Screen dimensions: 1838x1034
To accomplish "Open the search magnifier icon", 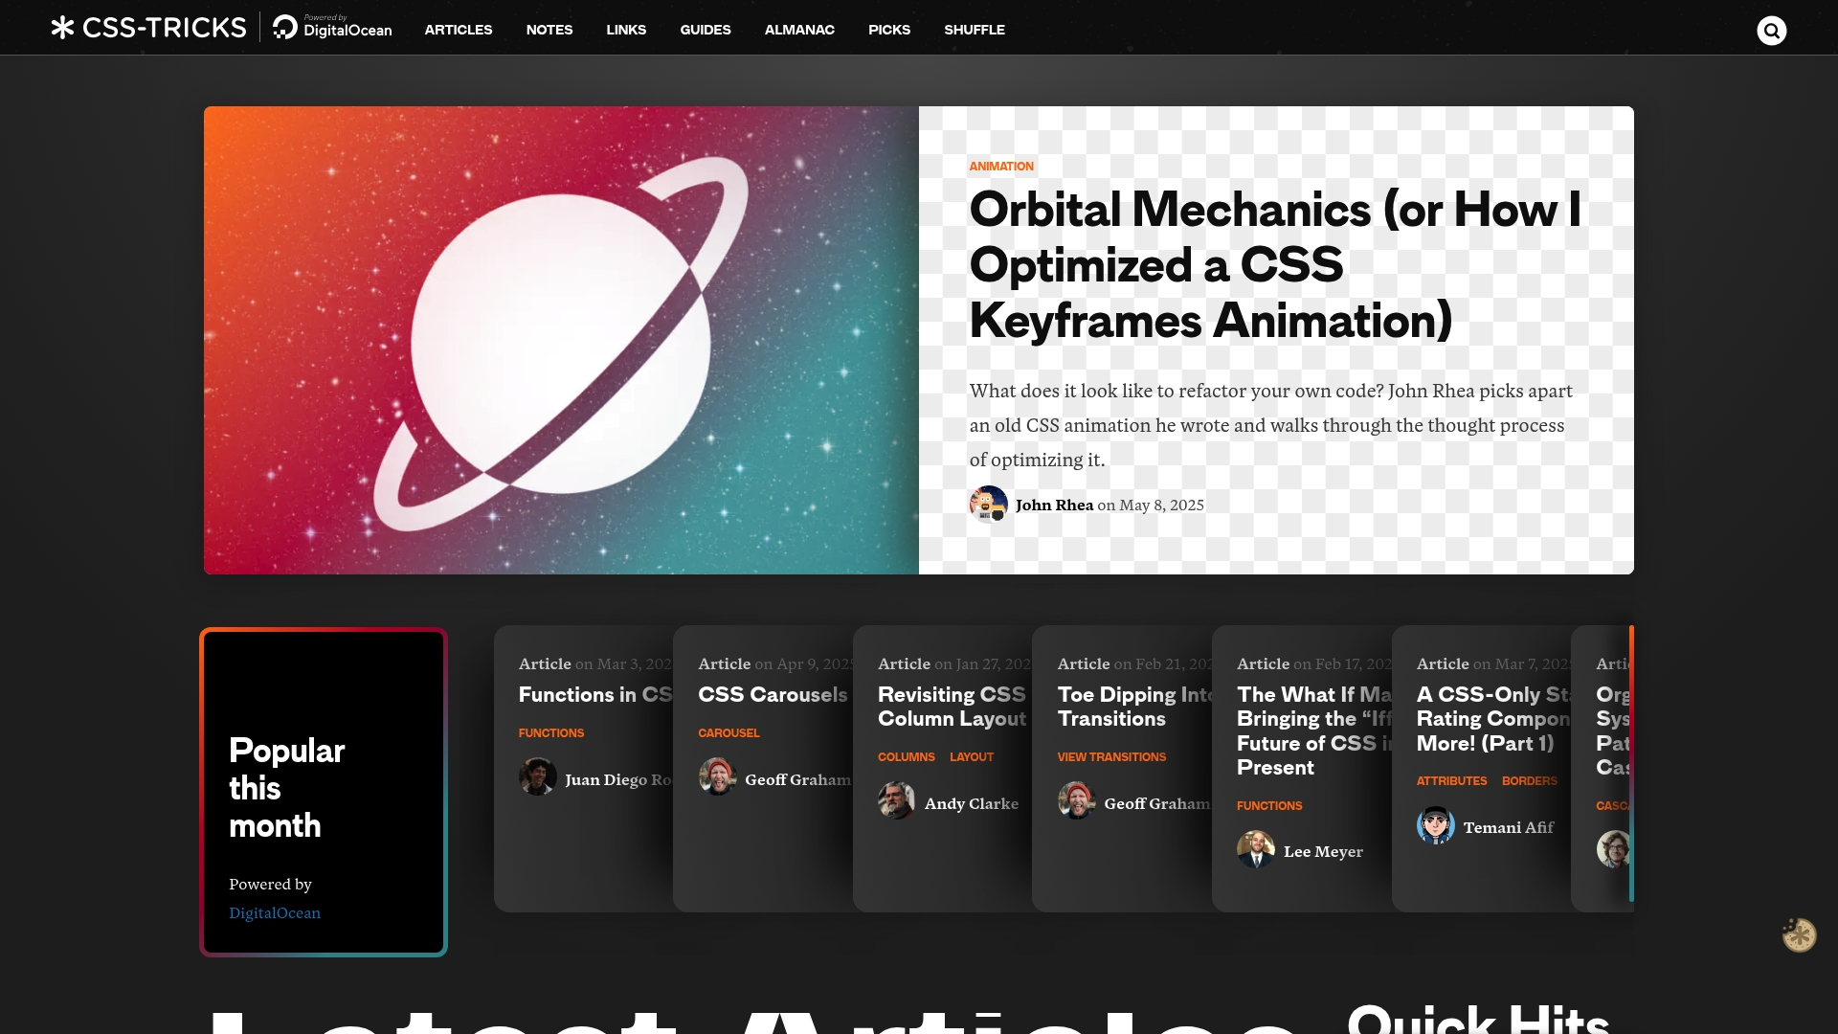I will click(1772, 31).
